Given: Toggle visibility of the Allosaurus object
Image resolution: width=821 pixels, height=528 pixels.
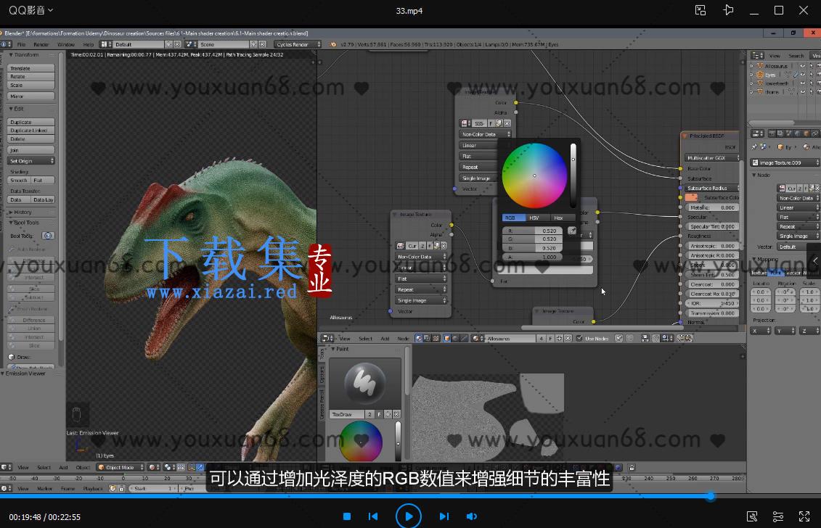Looking at the screenshot, I should click(x=802, y=66).
